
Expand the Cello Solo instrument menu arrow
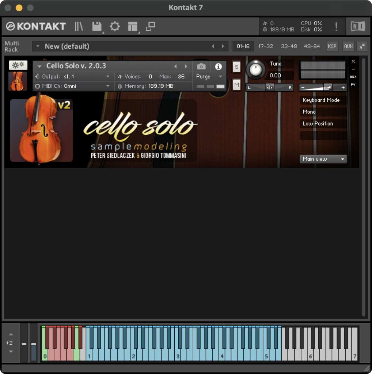point(39,66)
